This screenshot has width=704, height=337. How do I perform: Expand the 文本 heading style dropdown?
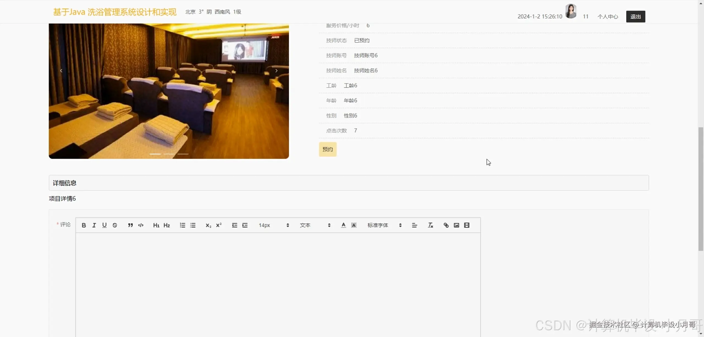315,225
